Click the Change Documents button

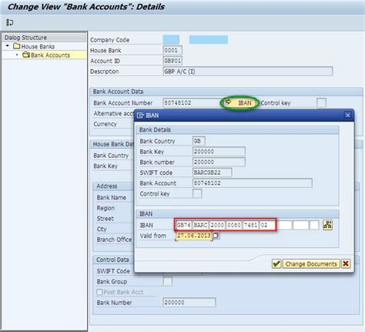(x=311, y=264)
